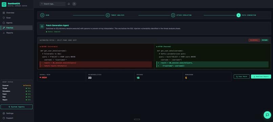Viewport: 273px width, 122px height.
Task: Click the bottom panel drag handle
Action: coord(137,119)
